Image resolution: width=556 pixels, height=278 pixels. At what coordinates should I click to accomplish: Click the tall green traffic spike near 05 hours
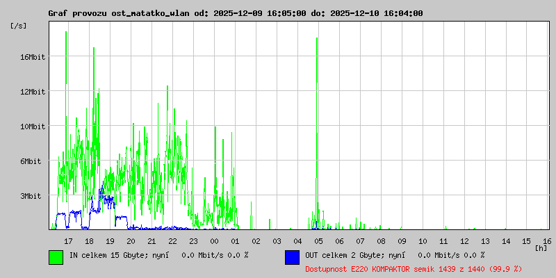317,133
